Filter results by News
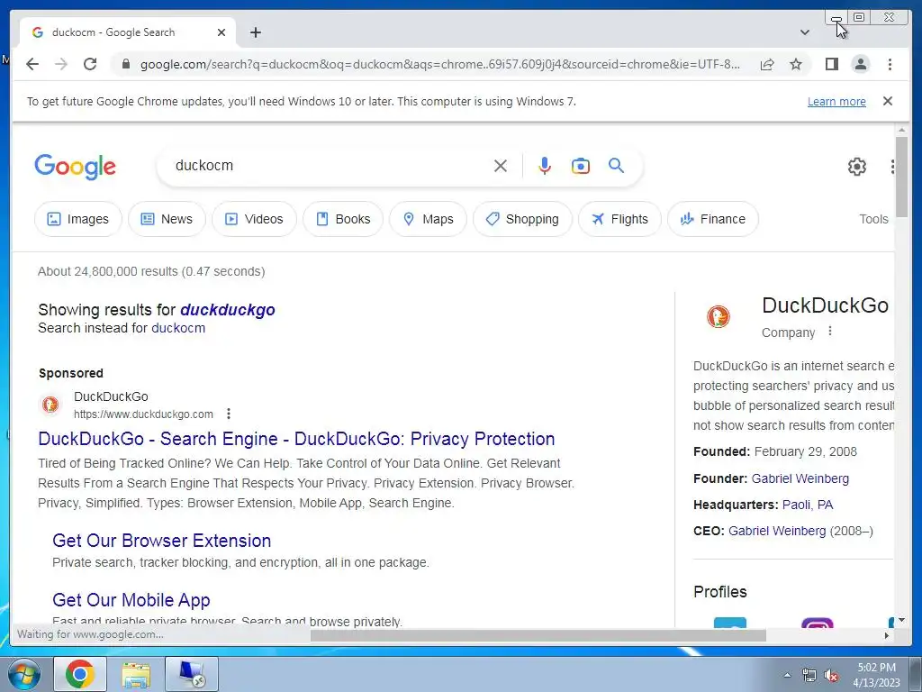The height and width of the screenshot is (692, 922). (x=167, y=219)
